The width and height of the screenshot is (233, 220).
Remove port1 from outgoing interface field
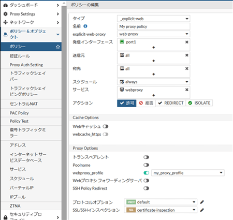pos(187,42)
